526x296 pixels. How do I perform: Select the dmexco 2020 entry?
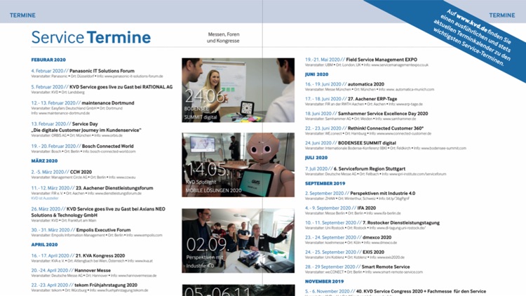(351, 240)
